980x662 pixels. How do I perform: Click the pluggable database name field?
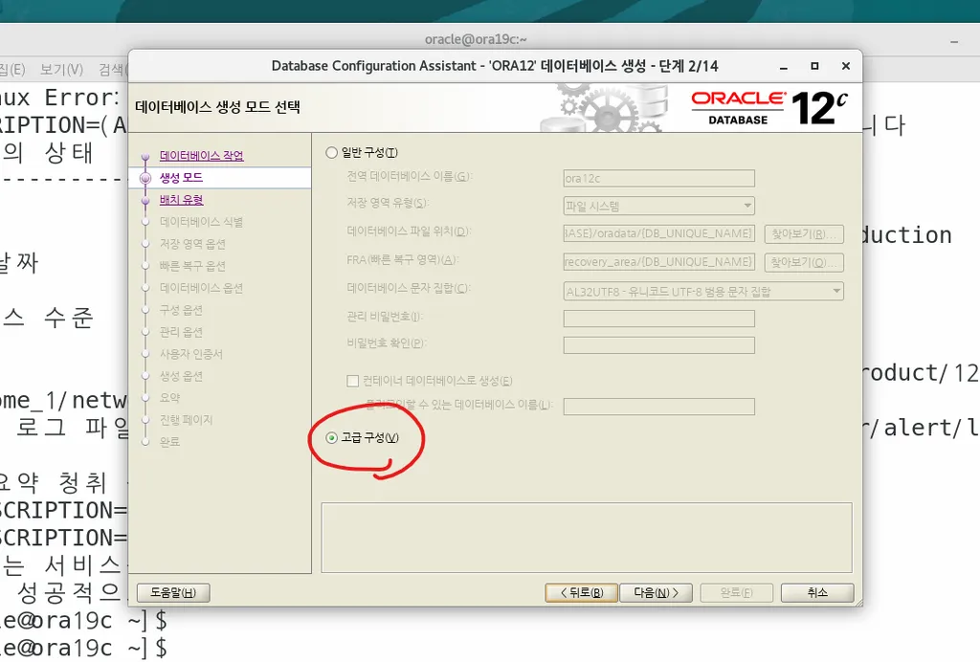(x=658, y=407)
